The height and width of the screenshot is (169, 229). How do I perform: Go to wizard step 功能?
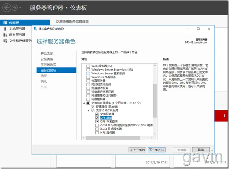(44, 76)
